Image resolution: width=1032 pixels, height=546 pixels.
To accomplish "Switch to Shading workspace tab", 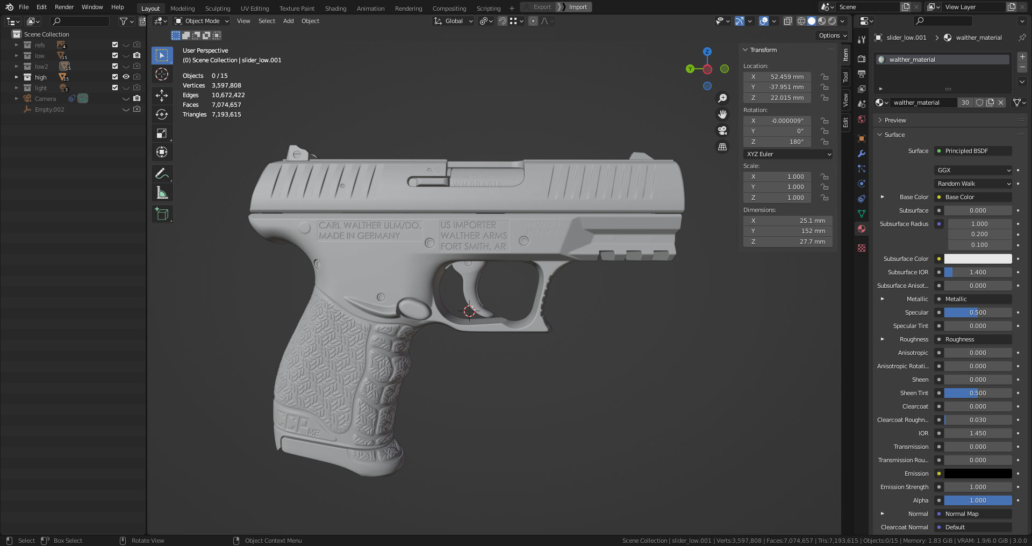I will pyautogui.click(x=335, y=8).
